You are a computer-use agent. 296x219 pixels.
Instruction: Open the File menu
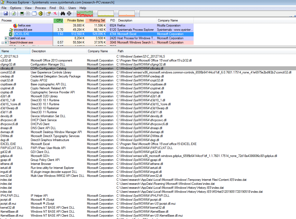(4, 8)
